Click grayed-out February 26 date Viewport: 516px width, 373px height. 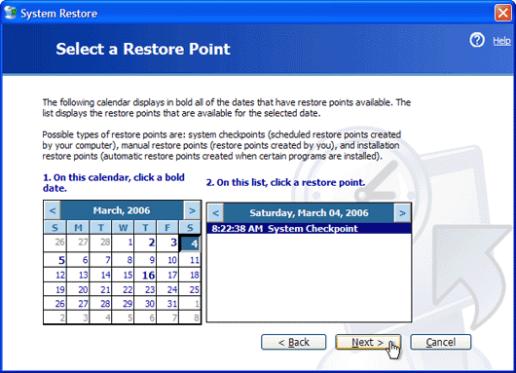tap(55, 242)
